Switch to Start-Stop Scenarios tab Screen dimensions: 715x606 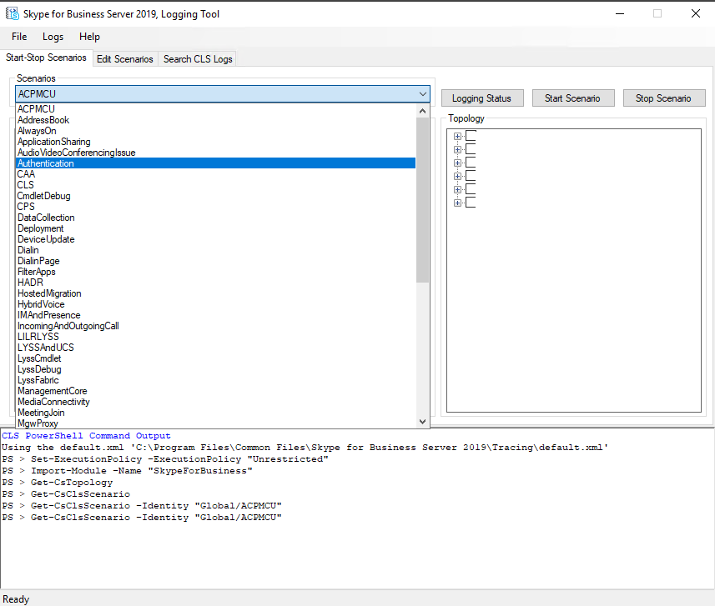(x=46, y=58)
